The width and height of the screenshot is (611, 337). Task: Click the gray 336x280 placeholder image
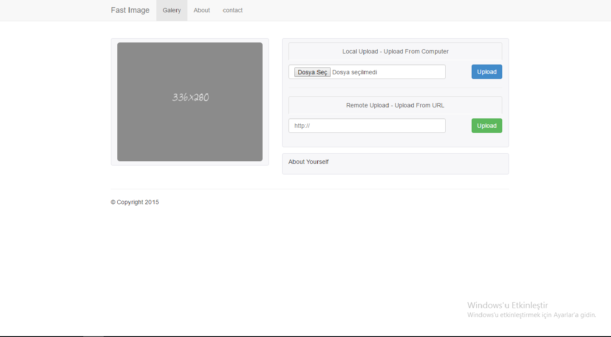[x=190, y=102]
